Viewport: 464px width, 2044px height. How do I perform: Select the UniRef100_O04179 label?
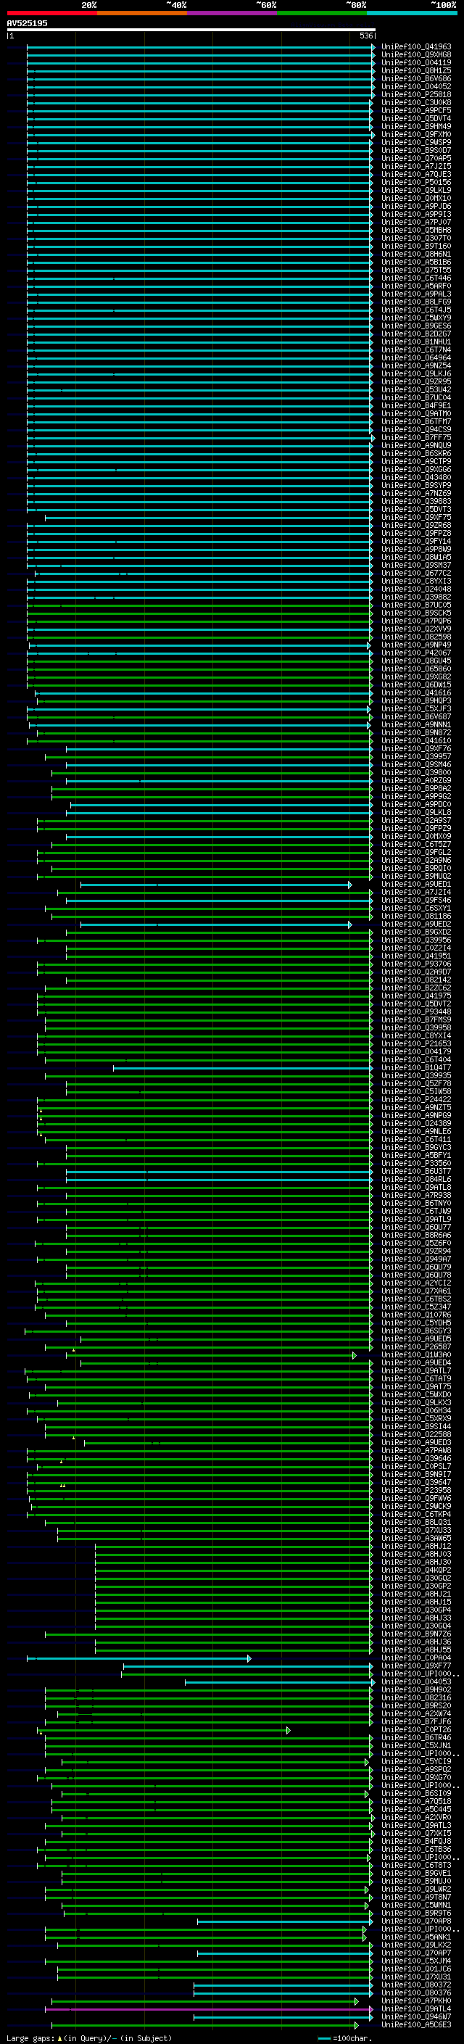pyautogui.click(x=415, y=1052)
